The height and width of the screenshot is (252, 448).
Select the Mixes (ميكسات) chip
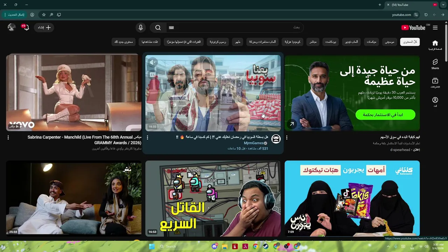tap(371, 42)
